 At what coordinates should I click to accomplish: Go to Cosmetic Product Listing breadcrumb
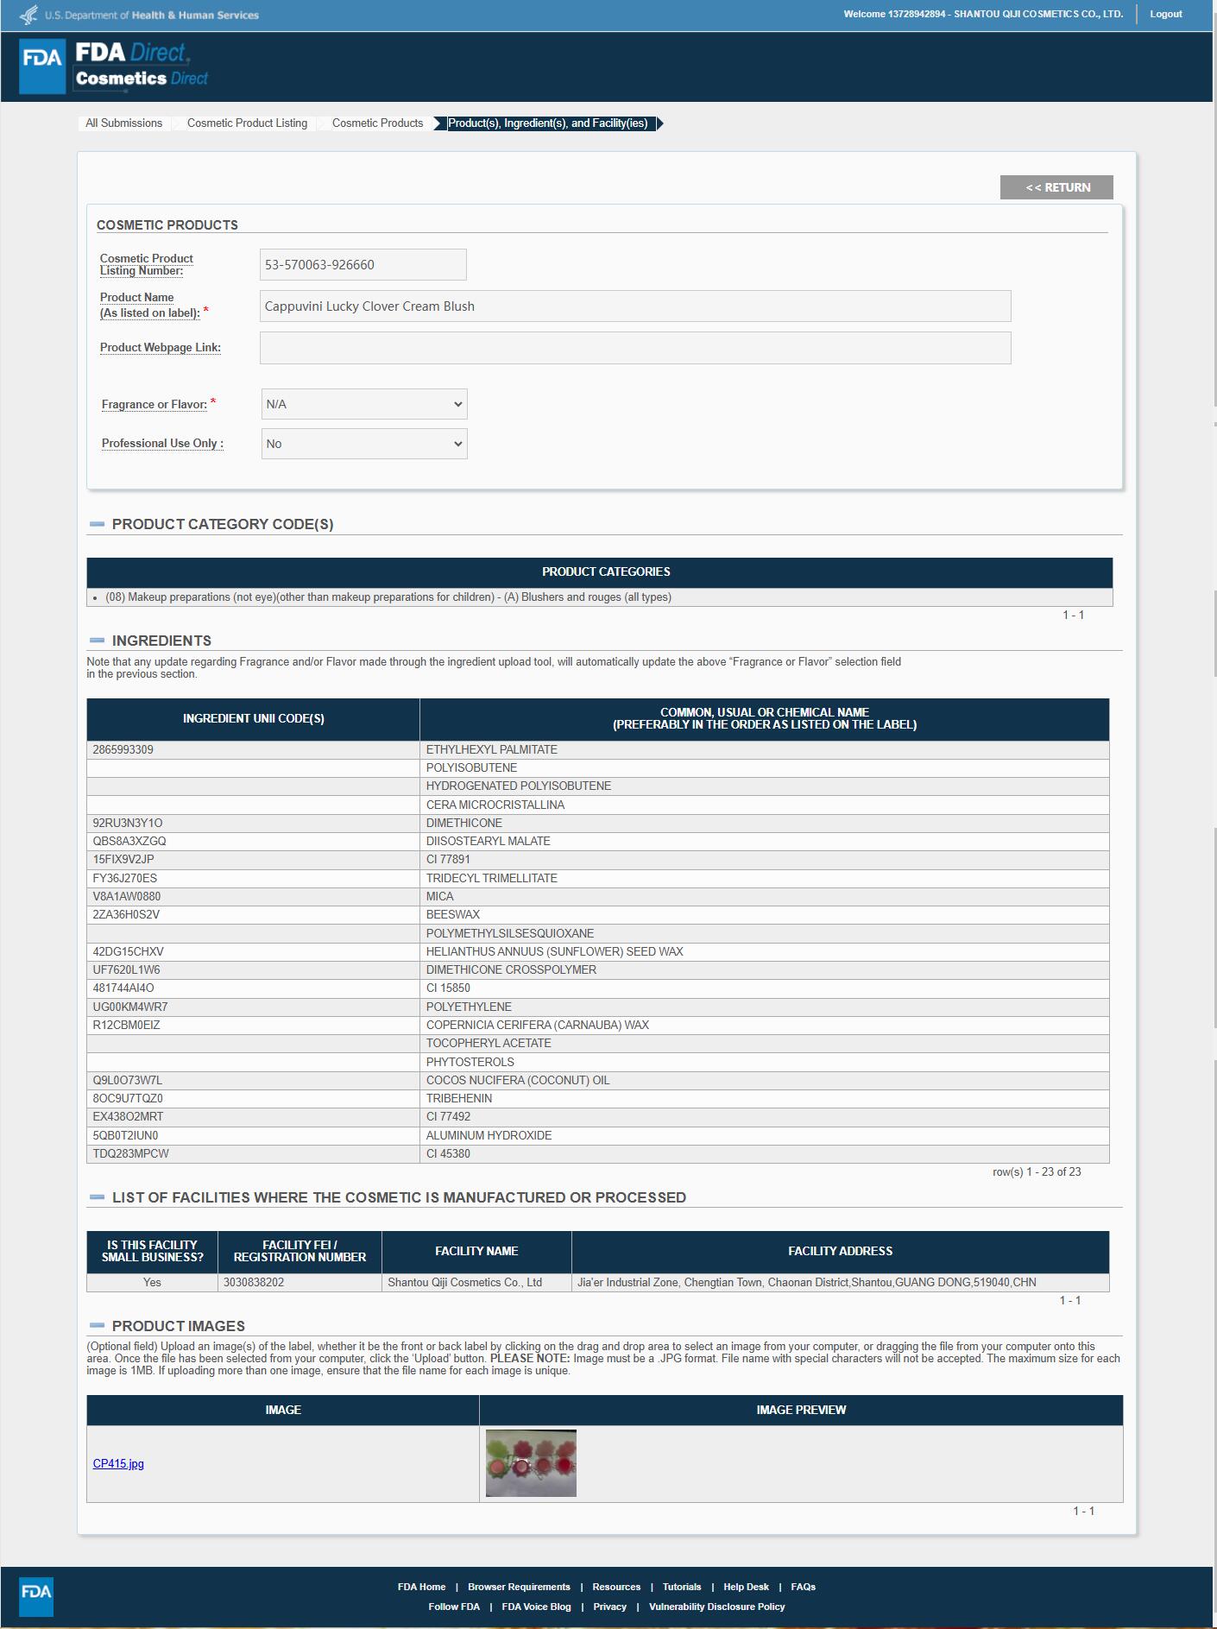247,123
